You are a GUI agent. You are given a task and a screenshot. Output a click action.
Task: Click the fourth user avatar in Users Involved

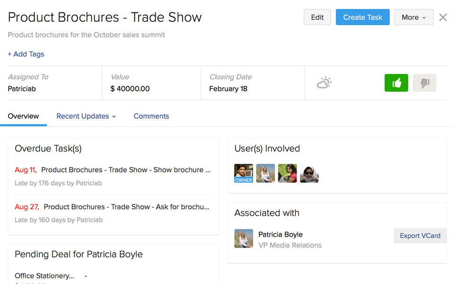point(309,173)
